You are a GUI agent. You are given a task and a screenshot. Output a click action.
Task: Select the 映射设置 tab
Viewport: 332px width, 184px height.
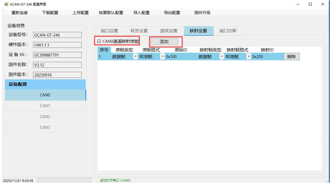198,31
